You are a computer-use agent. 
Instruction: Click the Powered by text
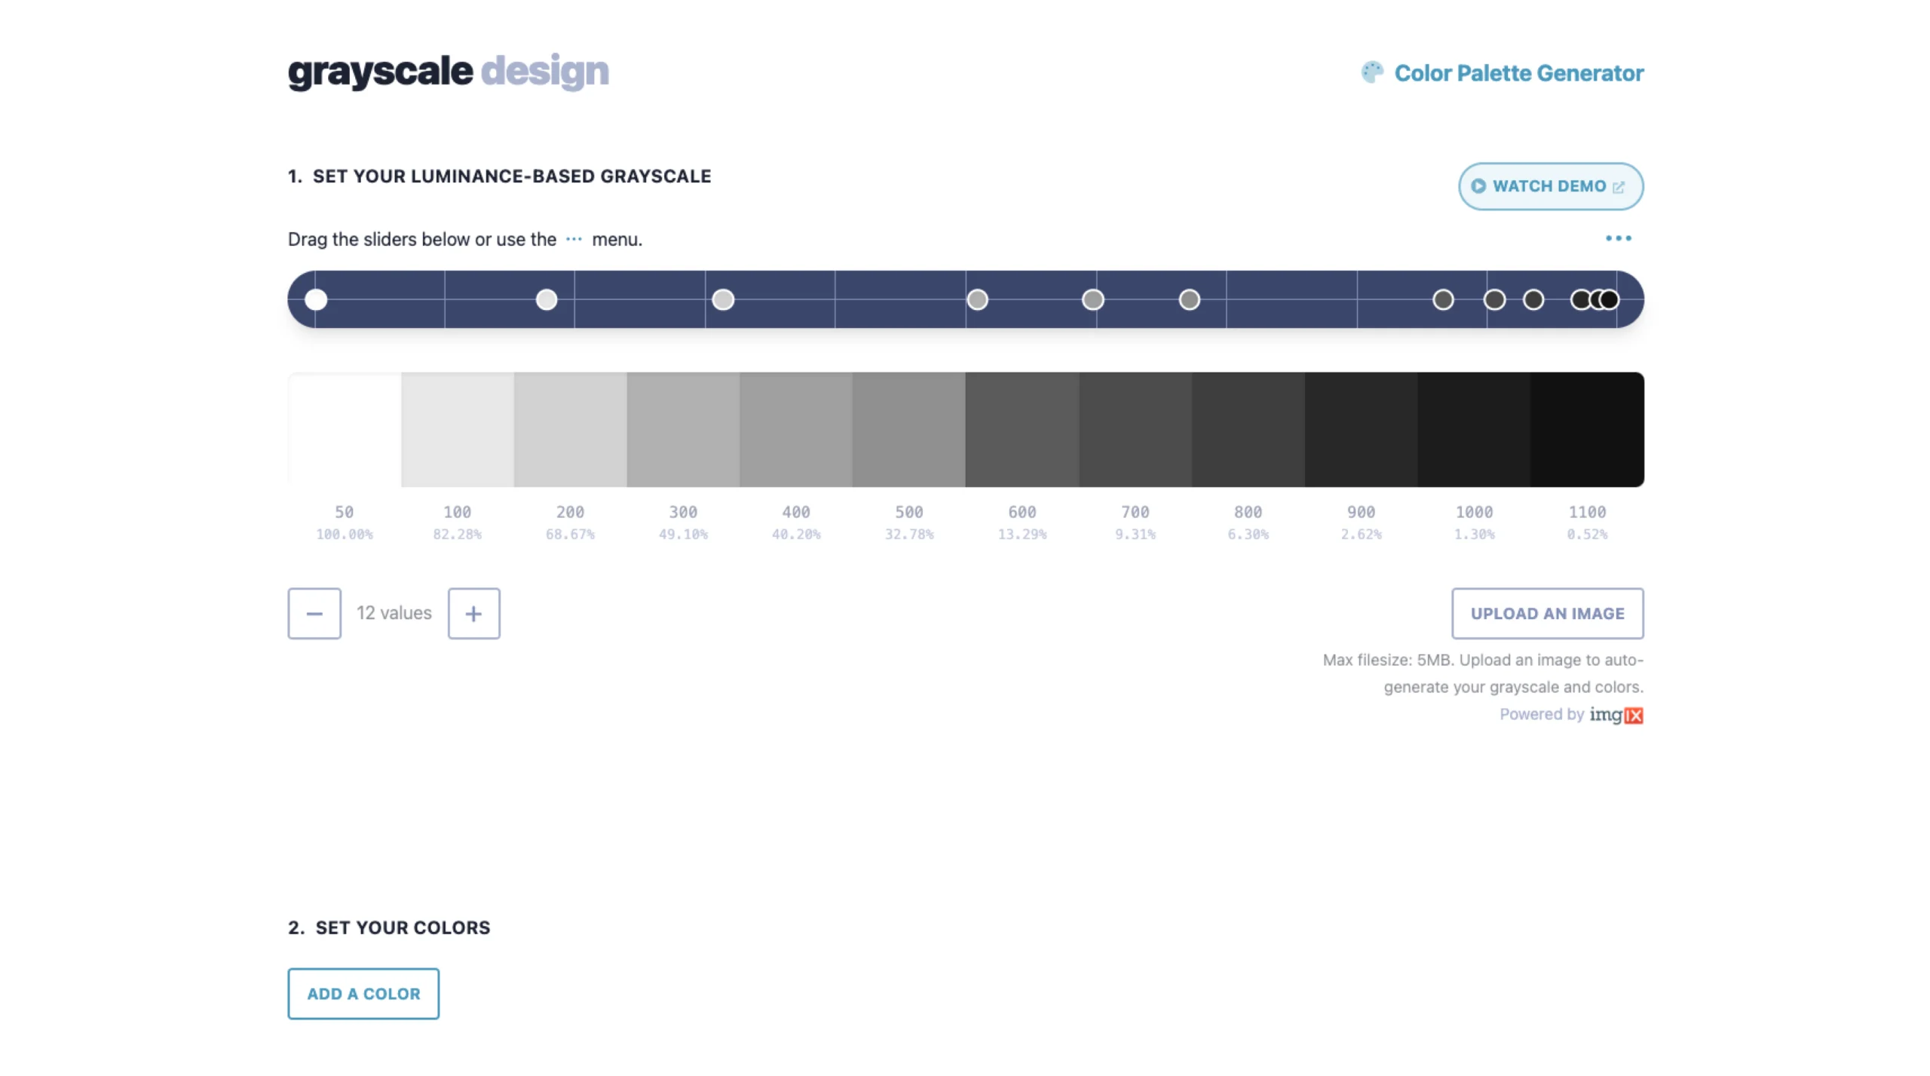point(1542,714)
